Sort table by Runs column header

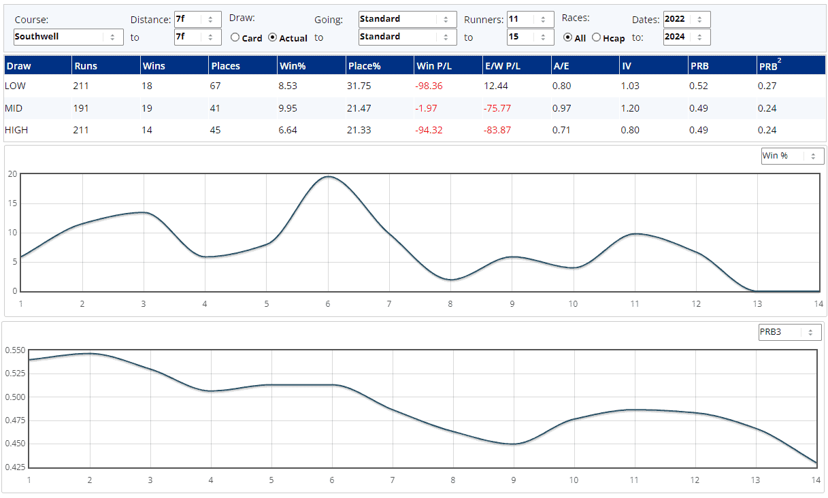coord(86,66)
